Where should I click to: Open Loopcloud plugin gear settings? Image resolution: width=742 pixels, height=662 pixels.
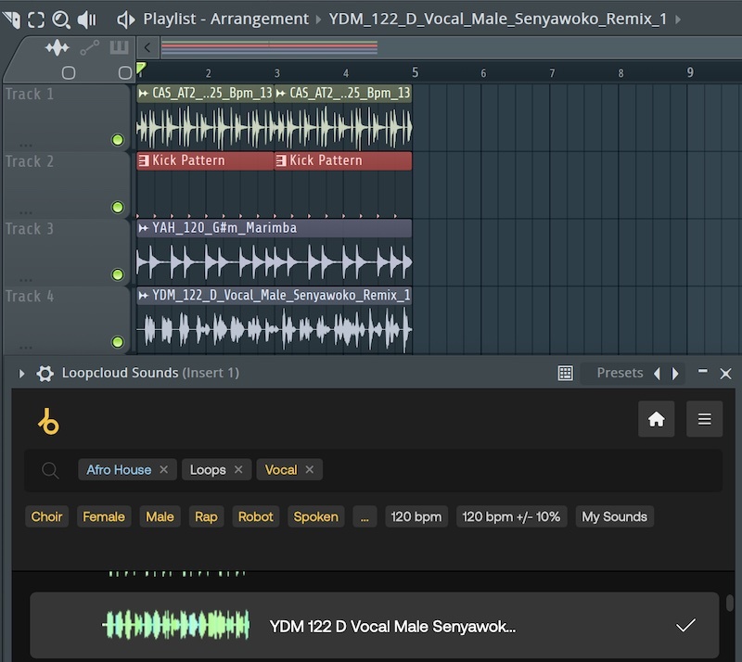[45, 373]
